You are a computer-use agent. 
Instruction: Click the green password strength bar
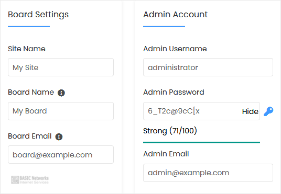point(201,143)
